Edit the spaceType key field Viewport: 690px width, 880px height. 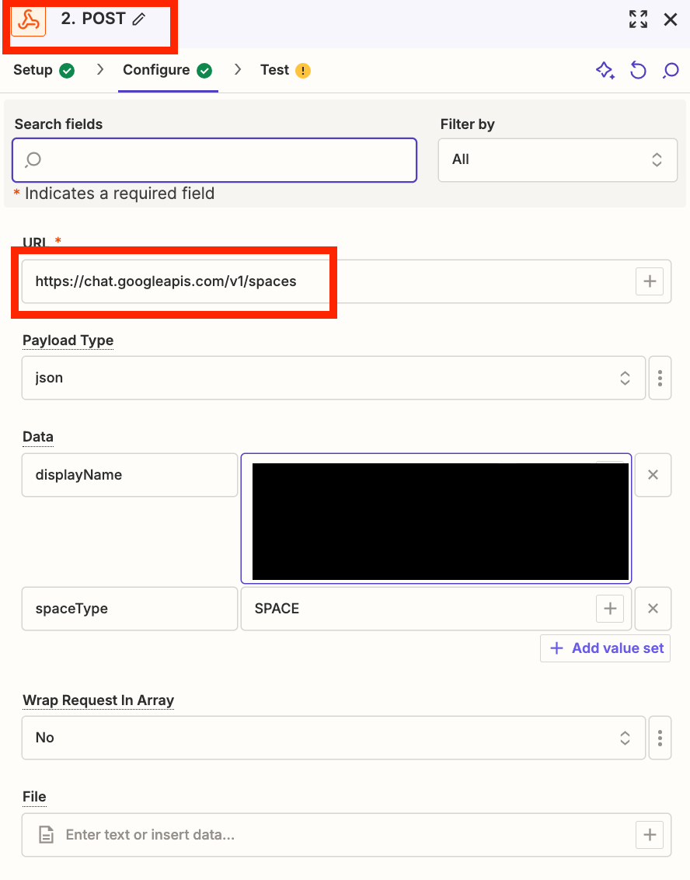pos(130,609)
